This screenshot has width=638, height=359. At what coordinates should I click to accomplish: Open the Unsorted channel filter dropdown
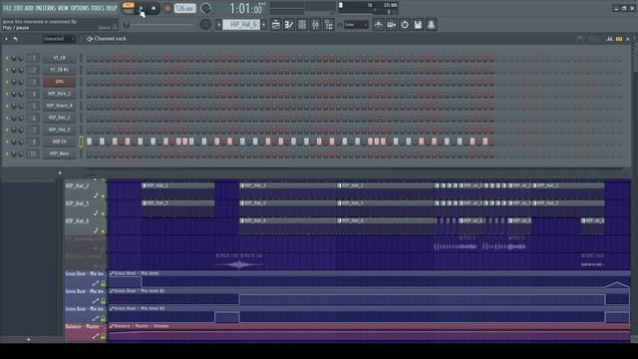59,39
